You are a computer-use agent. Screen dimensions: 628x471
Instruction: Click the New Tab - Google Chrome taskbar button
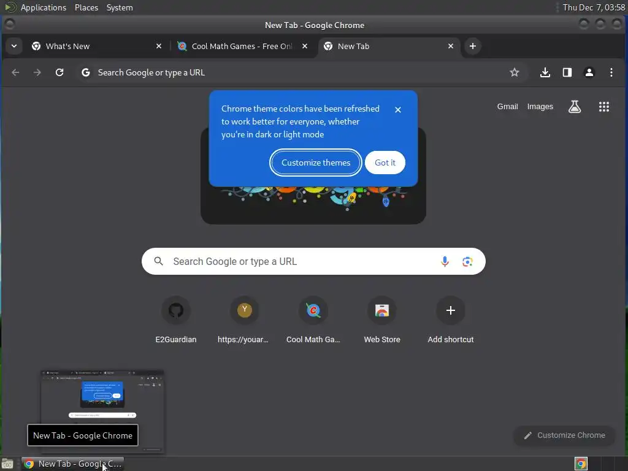tap(72, 464)
